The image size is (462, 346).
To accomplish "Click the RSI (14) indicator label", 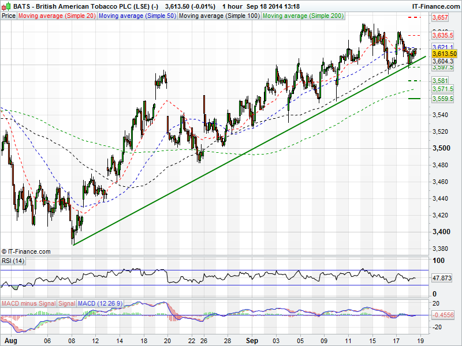I will pos(13,262).
